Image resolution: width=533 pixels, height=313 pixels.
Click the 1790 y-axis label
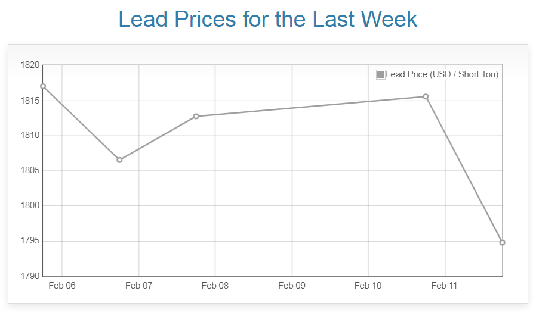tap(29, 276)
